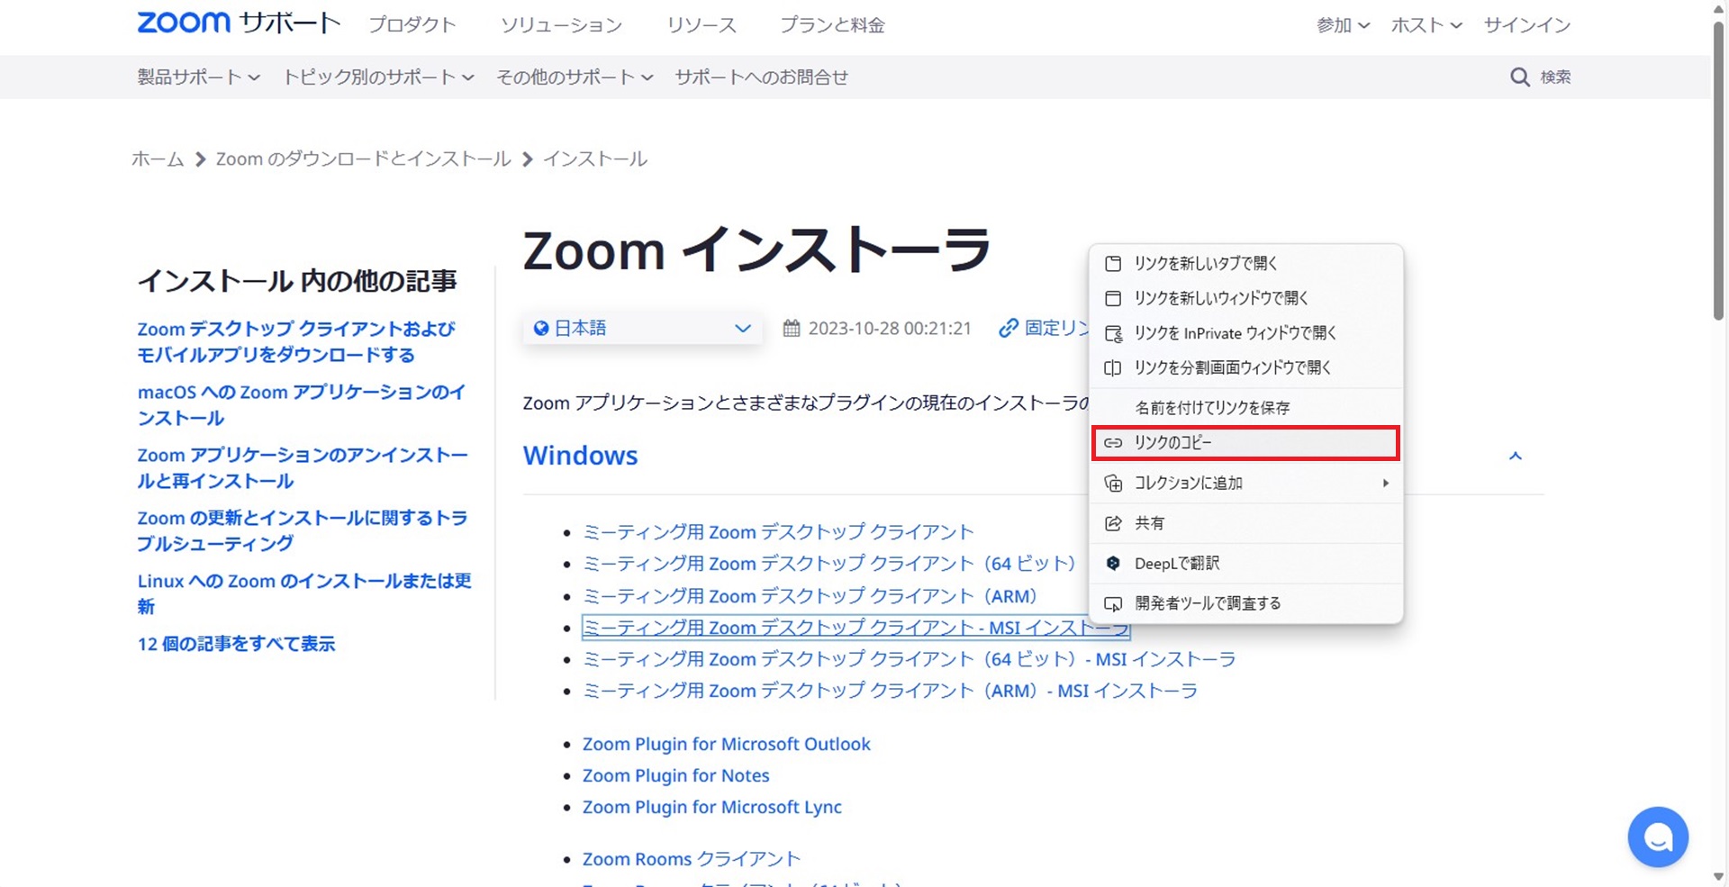Open サポートへのお問合せ link
The height and width of the screenshot is (887, 1729).
coord(762,77)
